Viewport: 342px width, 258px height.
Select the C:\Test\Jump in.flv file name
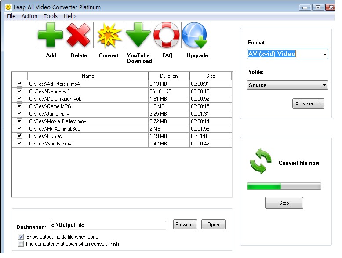tap(49, 114)
